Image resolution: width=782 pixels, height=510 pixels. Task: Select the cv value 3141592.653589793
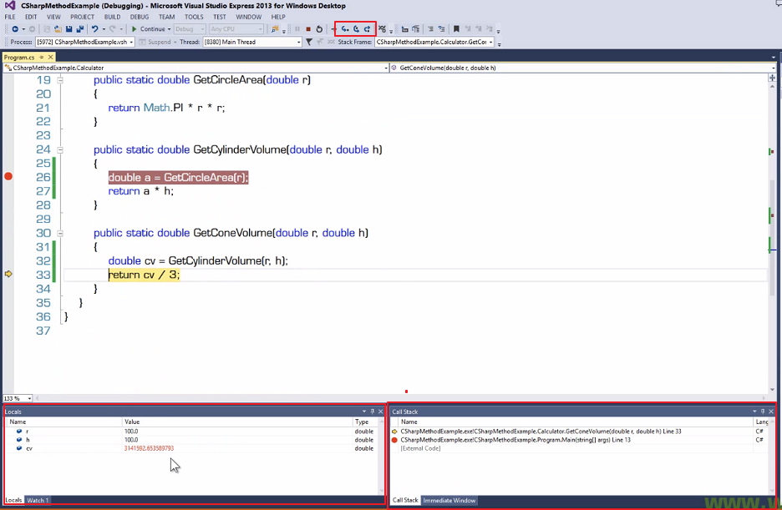click(x=149, y=448)
